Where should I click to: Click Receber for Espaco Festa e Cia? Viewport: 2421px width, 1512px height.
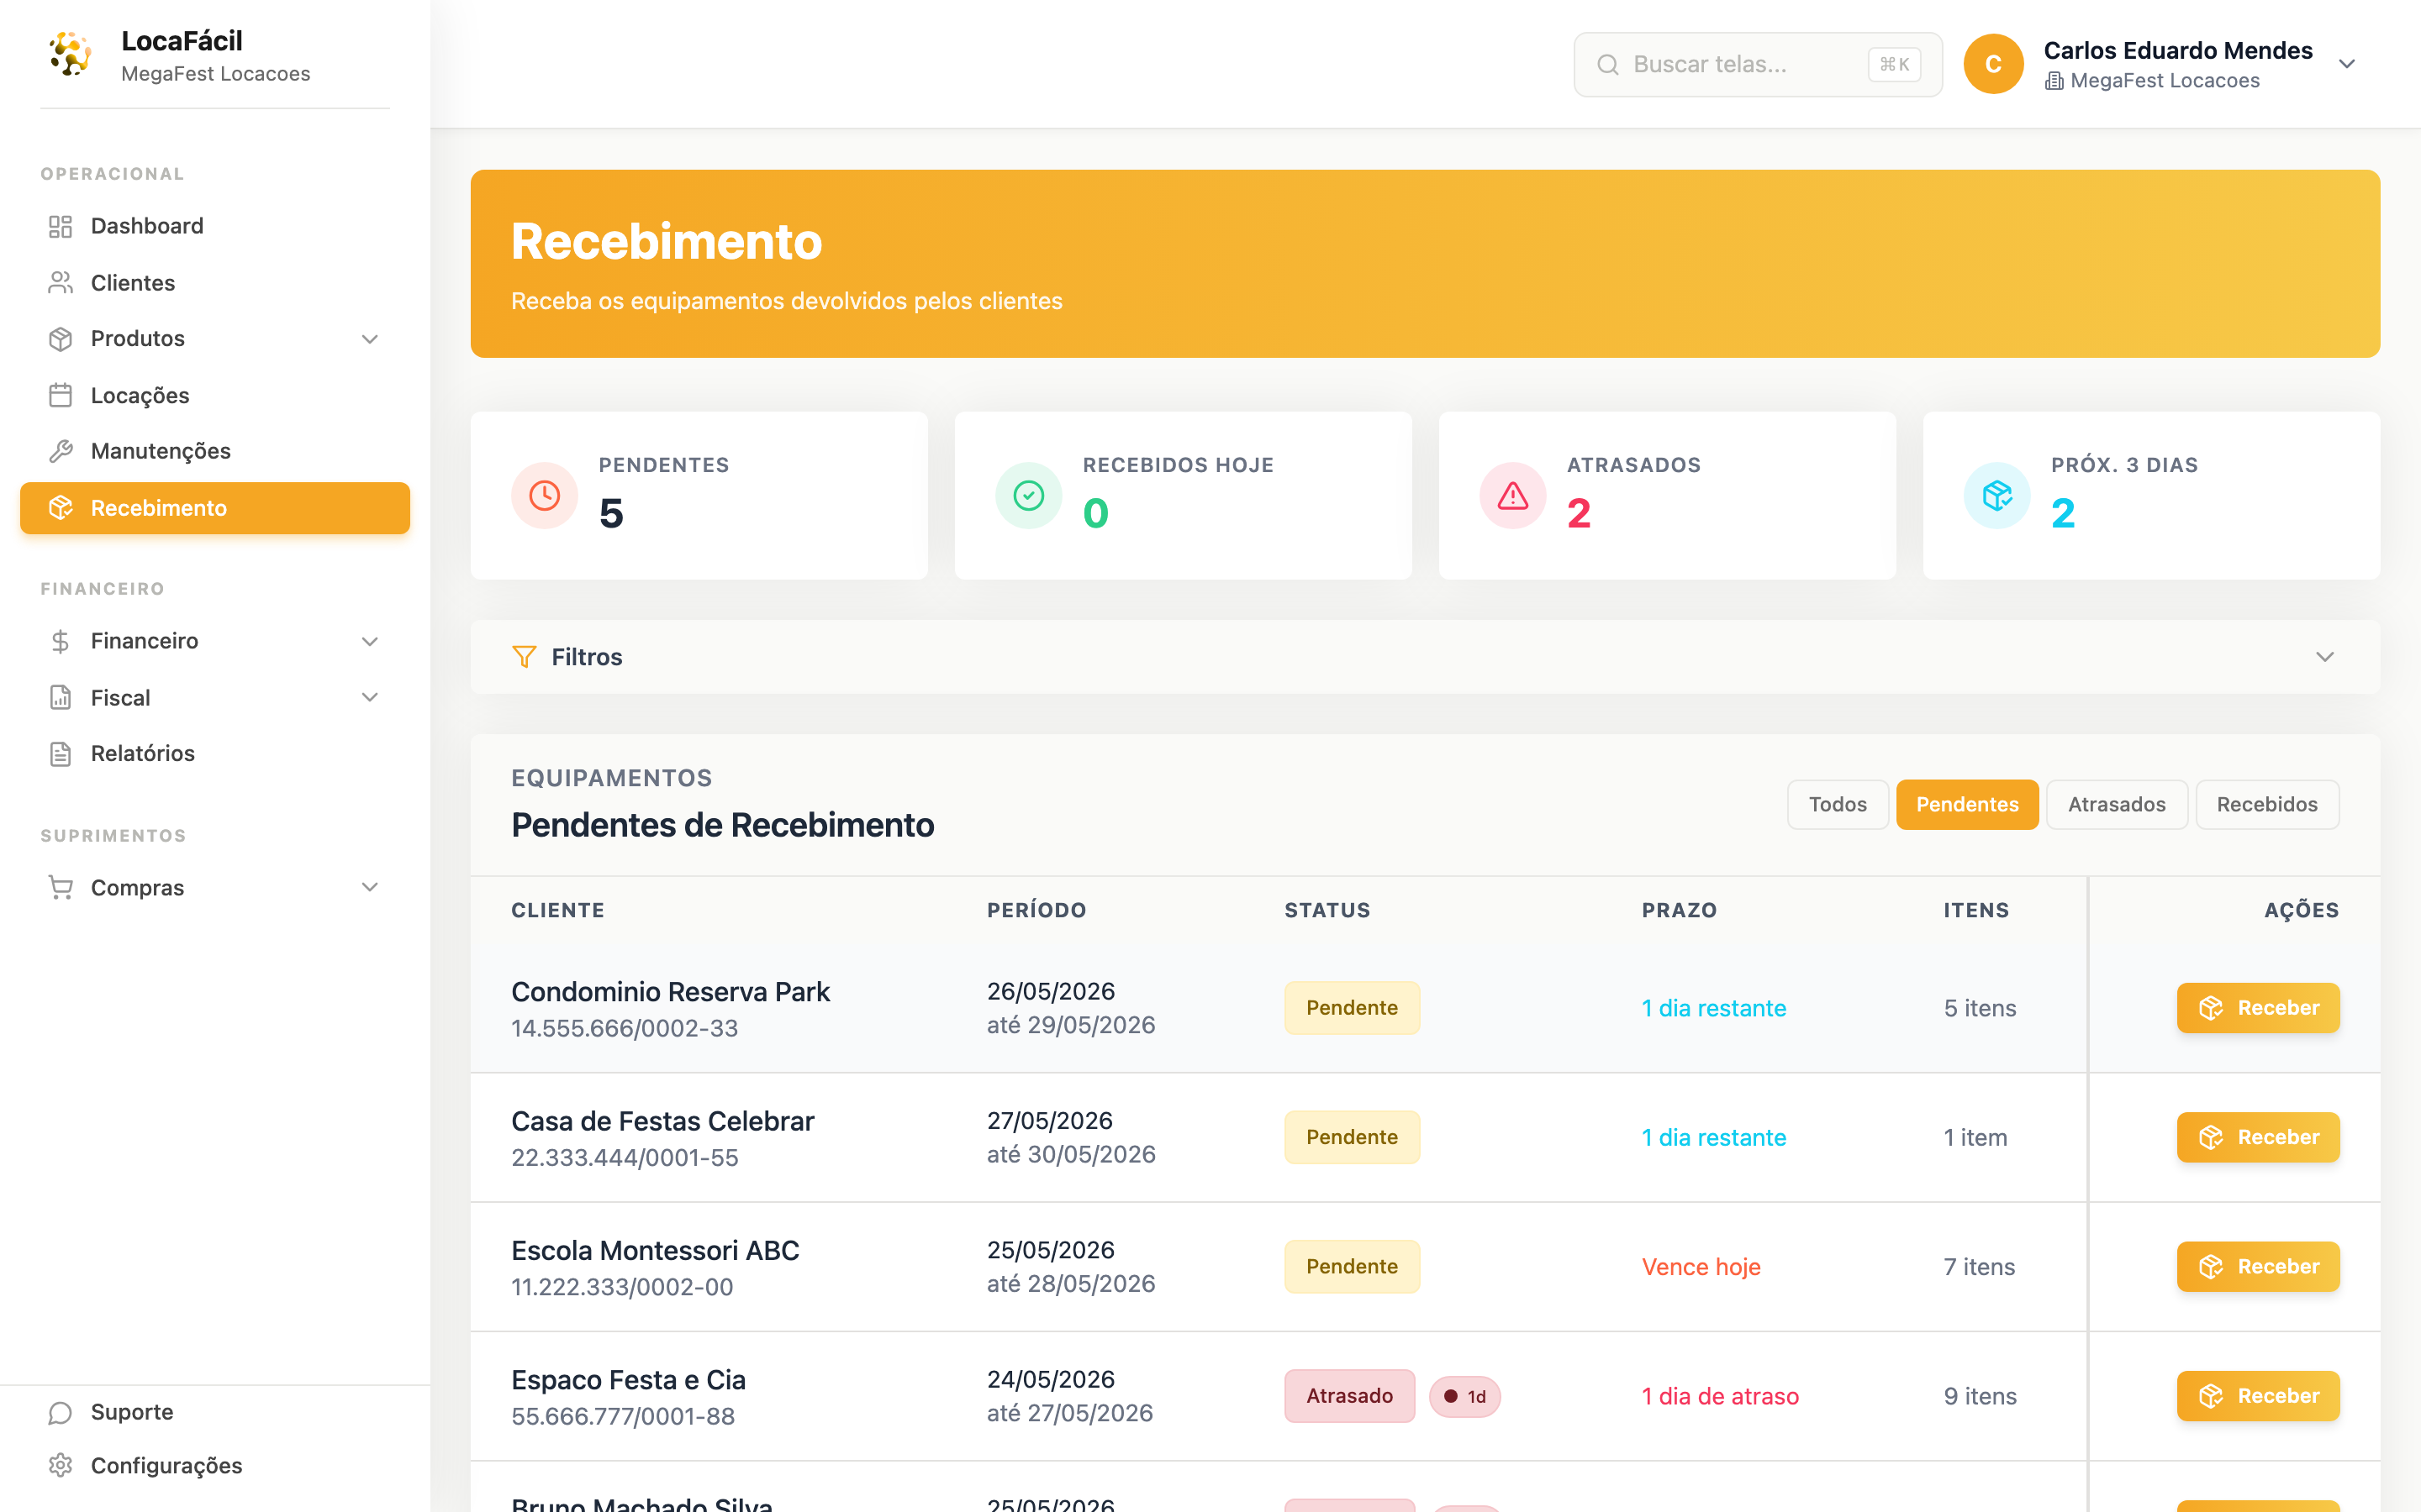point(2258,1396)
